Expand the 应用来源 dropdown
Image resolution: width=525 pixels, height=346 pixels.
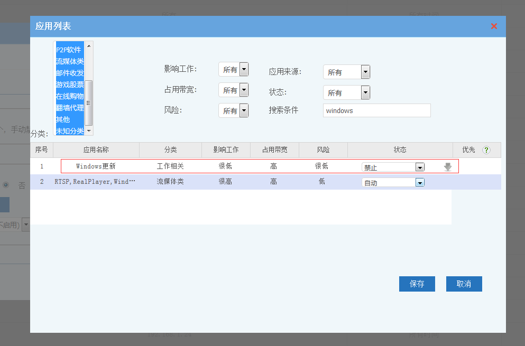click(x=365, y=72)
